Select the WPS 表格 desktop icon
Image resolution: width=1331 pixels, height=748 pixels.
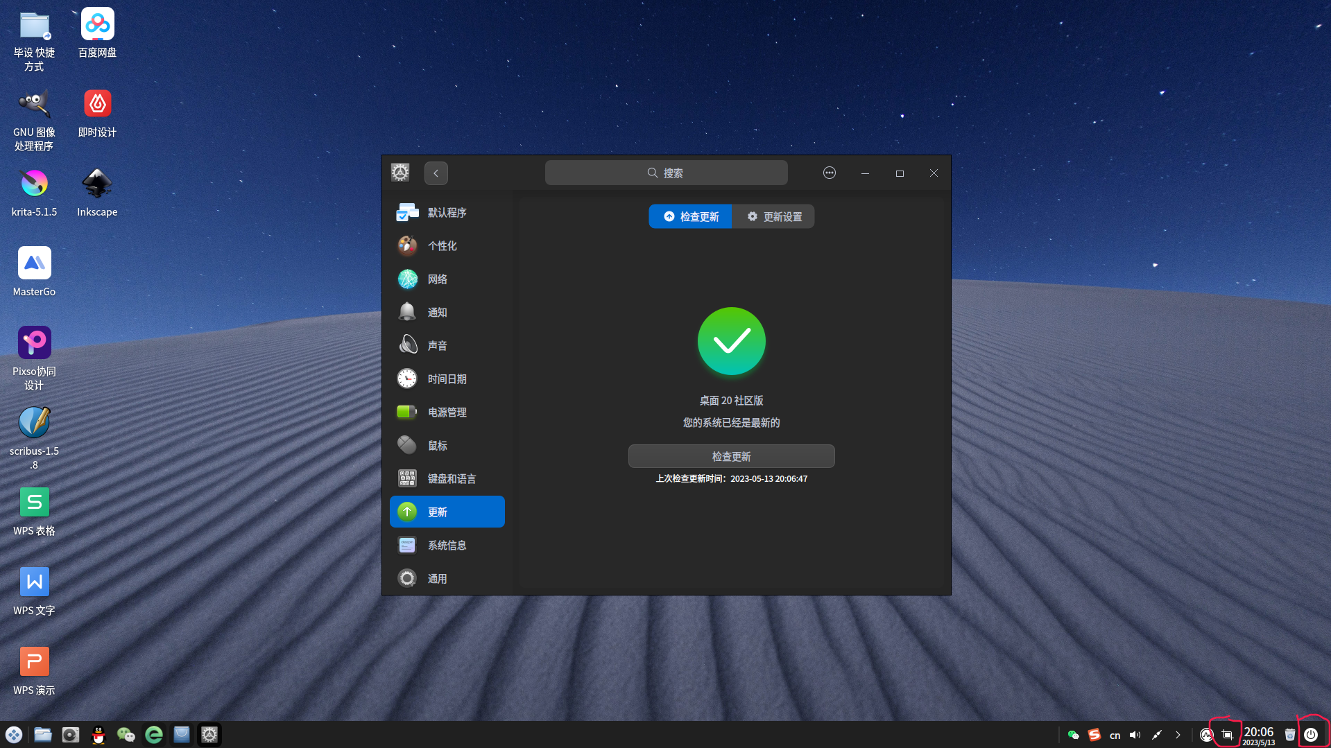[34, 512]
